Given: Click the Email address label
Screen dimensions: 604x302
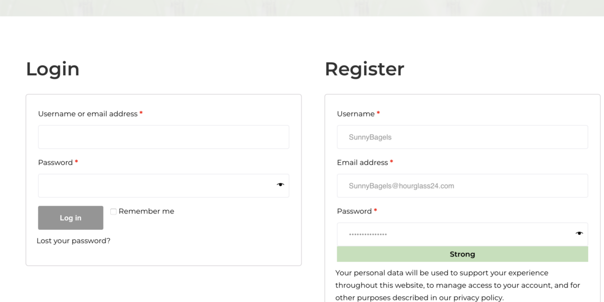Looking at the screenshot, I should [362, 163].
